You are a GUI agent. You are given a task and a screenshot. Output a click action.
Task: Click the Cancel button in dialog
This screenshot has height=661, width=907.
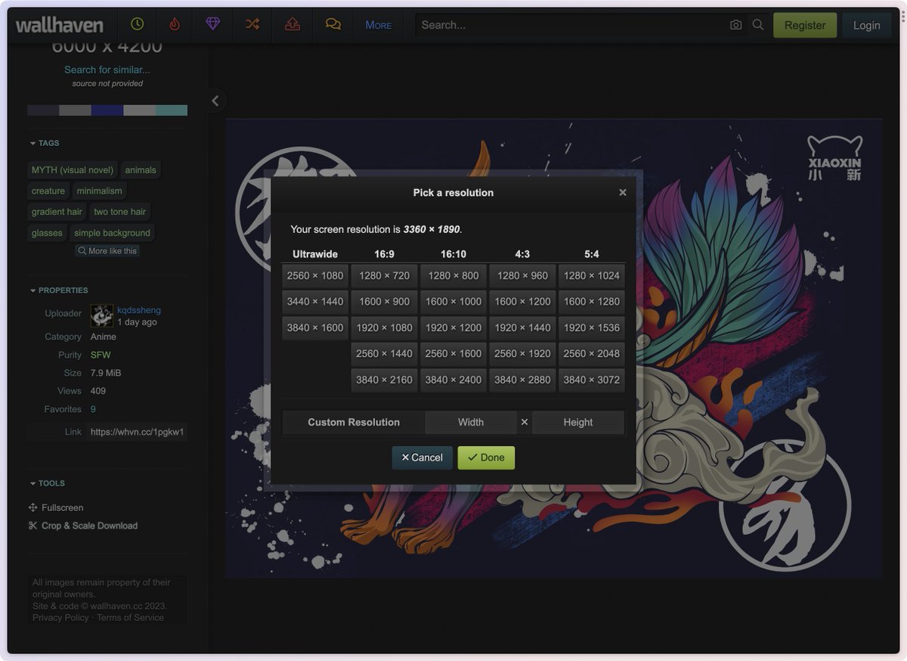pos(423,458)
